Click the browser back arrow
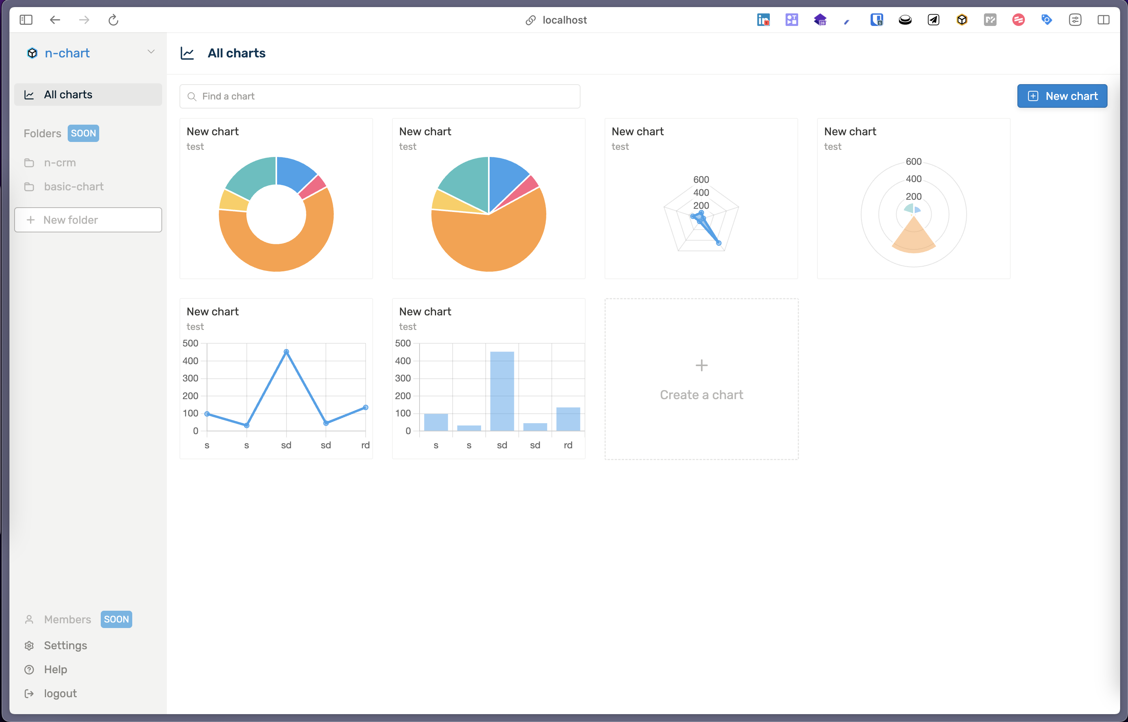Viewport: 1128px width, 722px height. [55, 20]
